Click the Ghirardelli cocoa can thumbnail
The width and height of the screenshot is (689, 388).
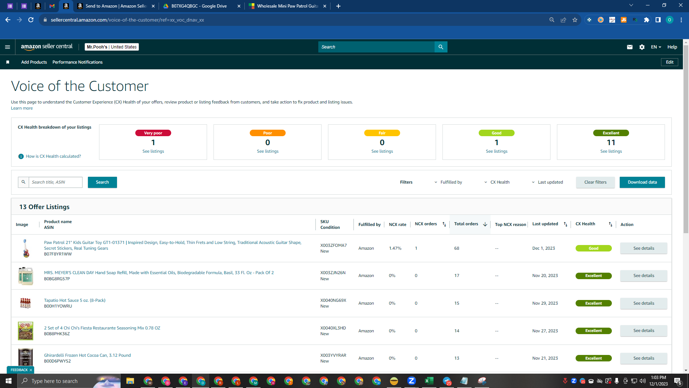point(25,357)
